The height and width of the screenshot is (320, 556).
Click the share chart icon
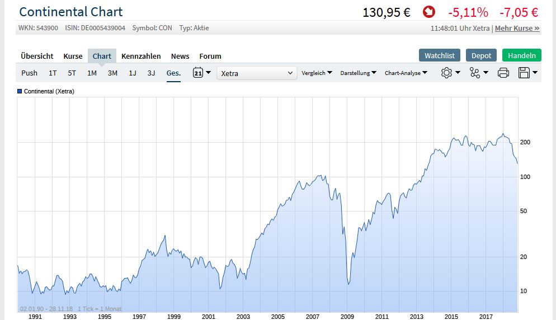click(474, 73)
